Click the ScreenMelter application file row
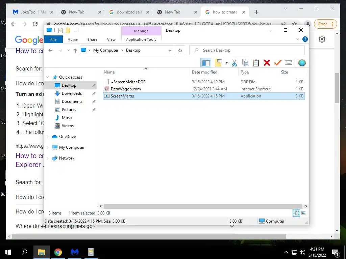Viewport: 346px width, 259px height. (x=204, y=96)
